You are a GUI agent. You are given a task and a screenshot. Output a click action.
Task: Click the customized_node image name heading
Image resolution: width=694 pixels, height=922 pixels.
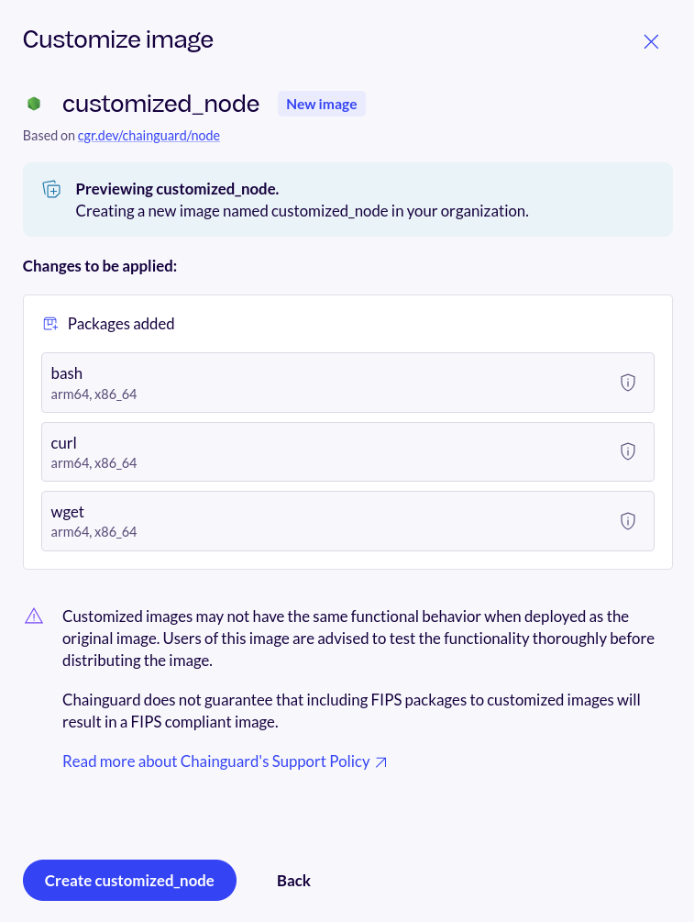[x=160, y=104]
